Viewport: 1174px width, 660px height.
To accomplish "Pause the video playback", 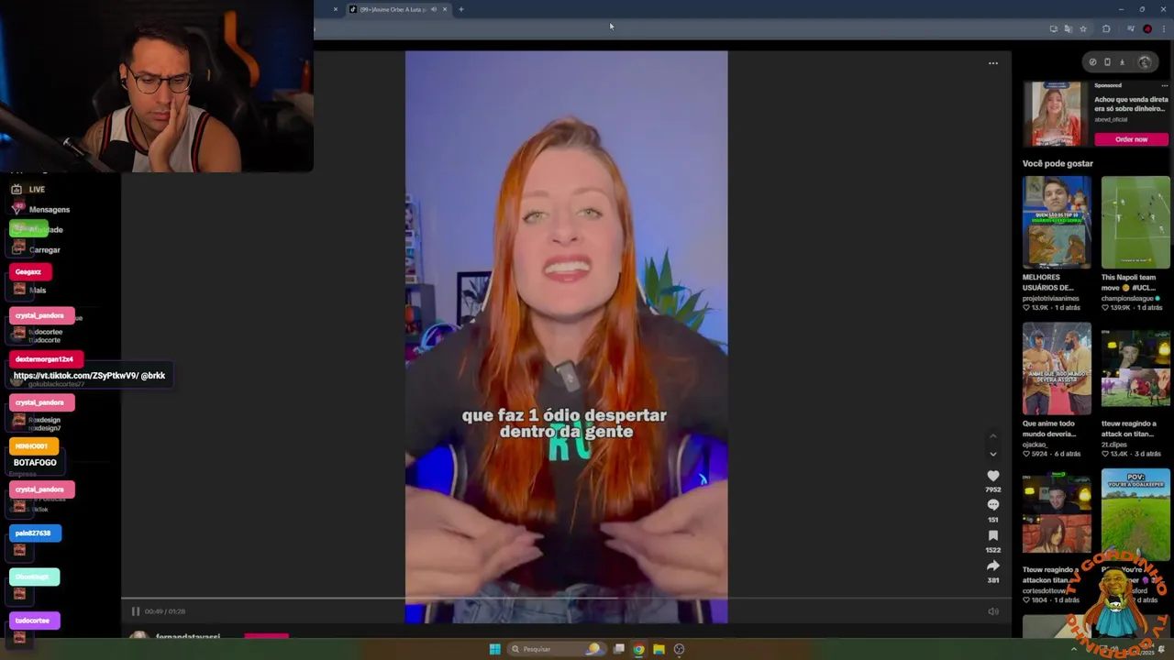I will coord(135,611).
